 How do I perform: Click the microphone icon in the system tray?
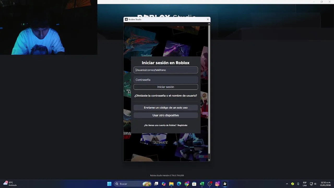(x=298, y=184)
